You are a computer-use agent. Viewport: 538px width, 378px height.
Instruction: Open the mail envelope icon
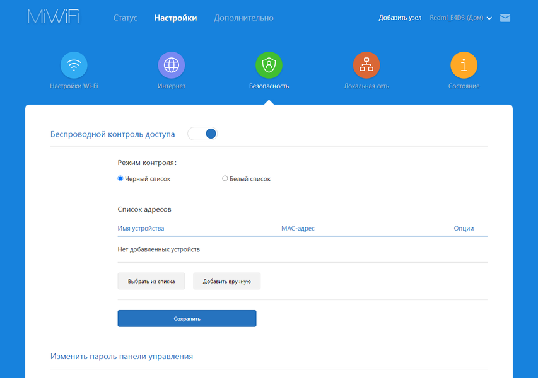point(505,18)
